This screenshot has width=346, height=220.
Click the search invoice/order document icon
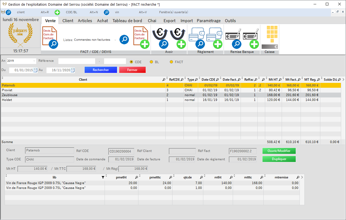[50, 37]
